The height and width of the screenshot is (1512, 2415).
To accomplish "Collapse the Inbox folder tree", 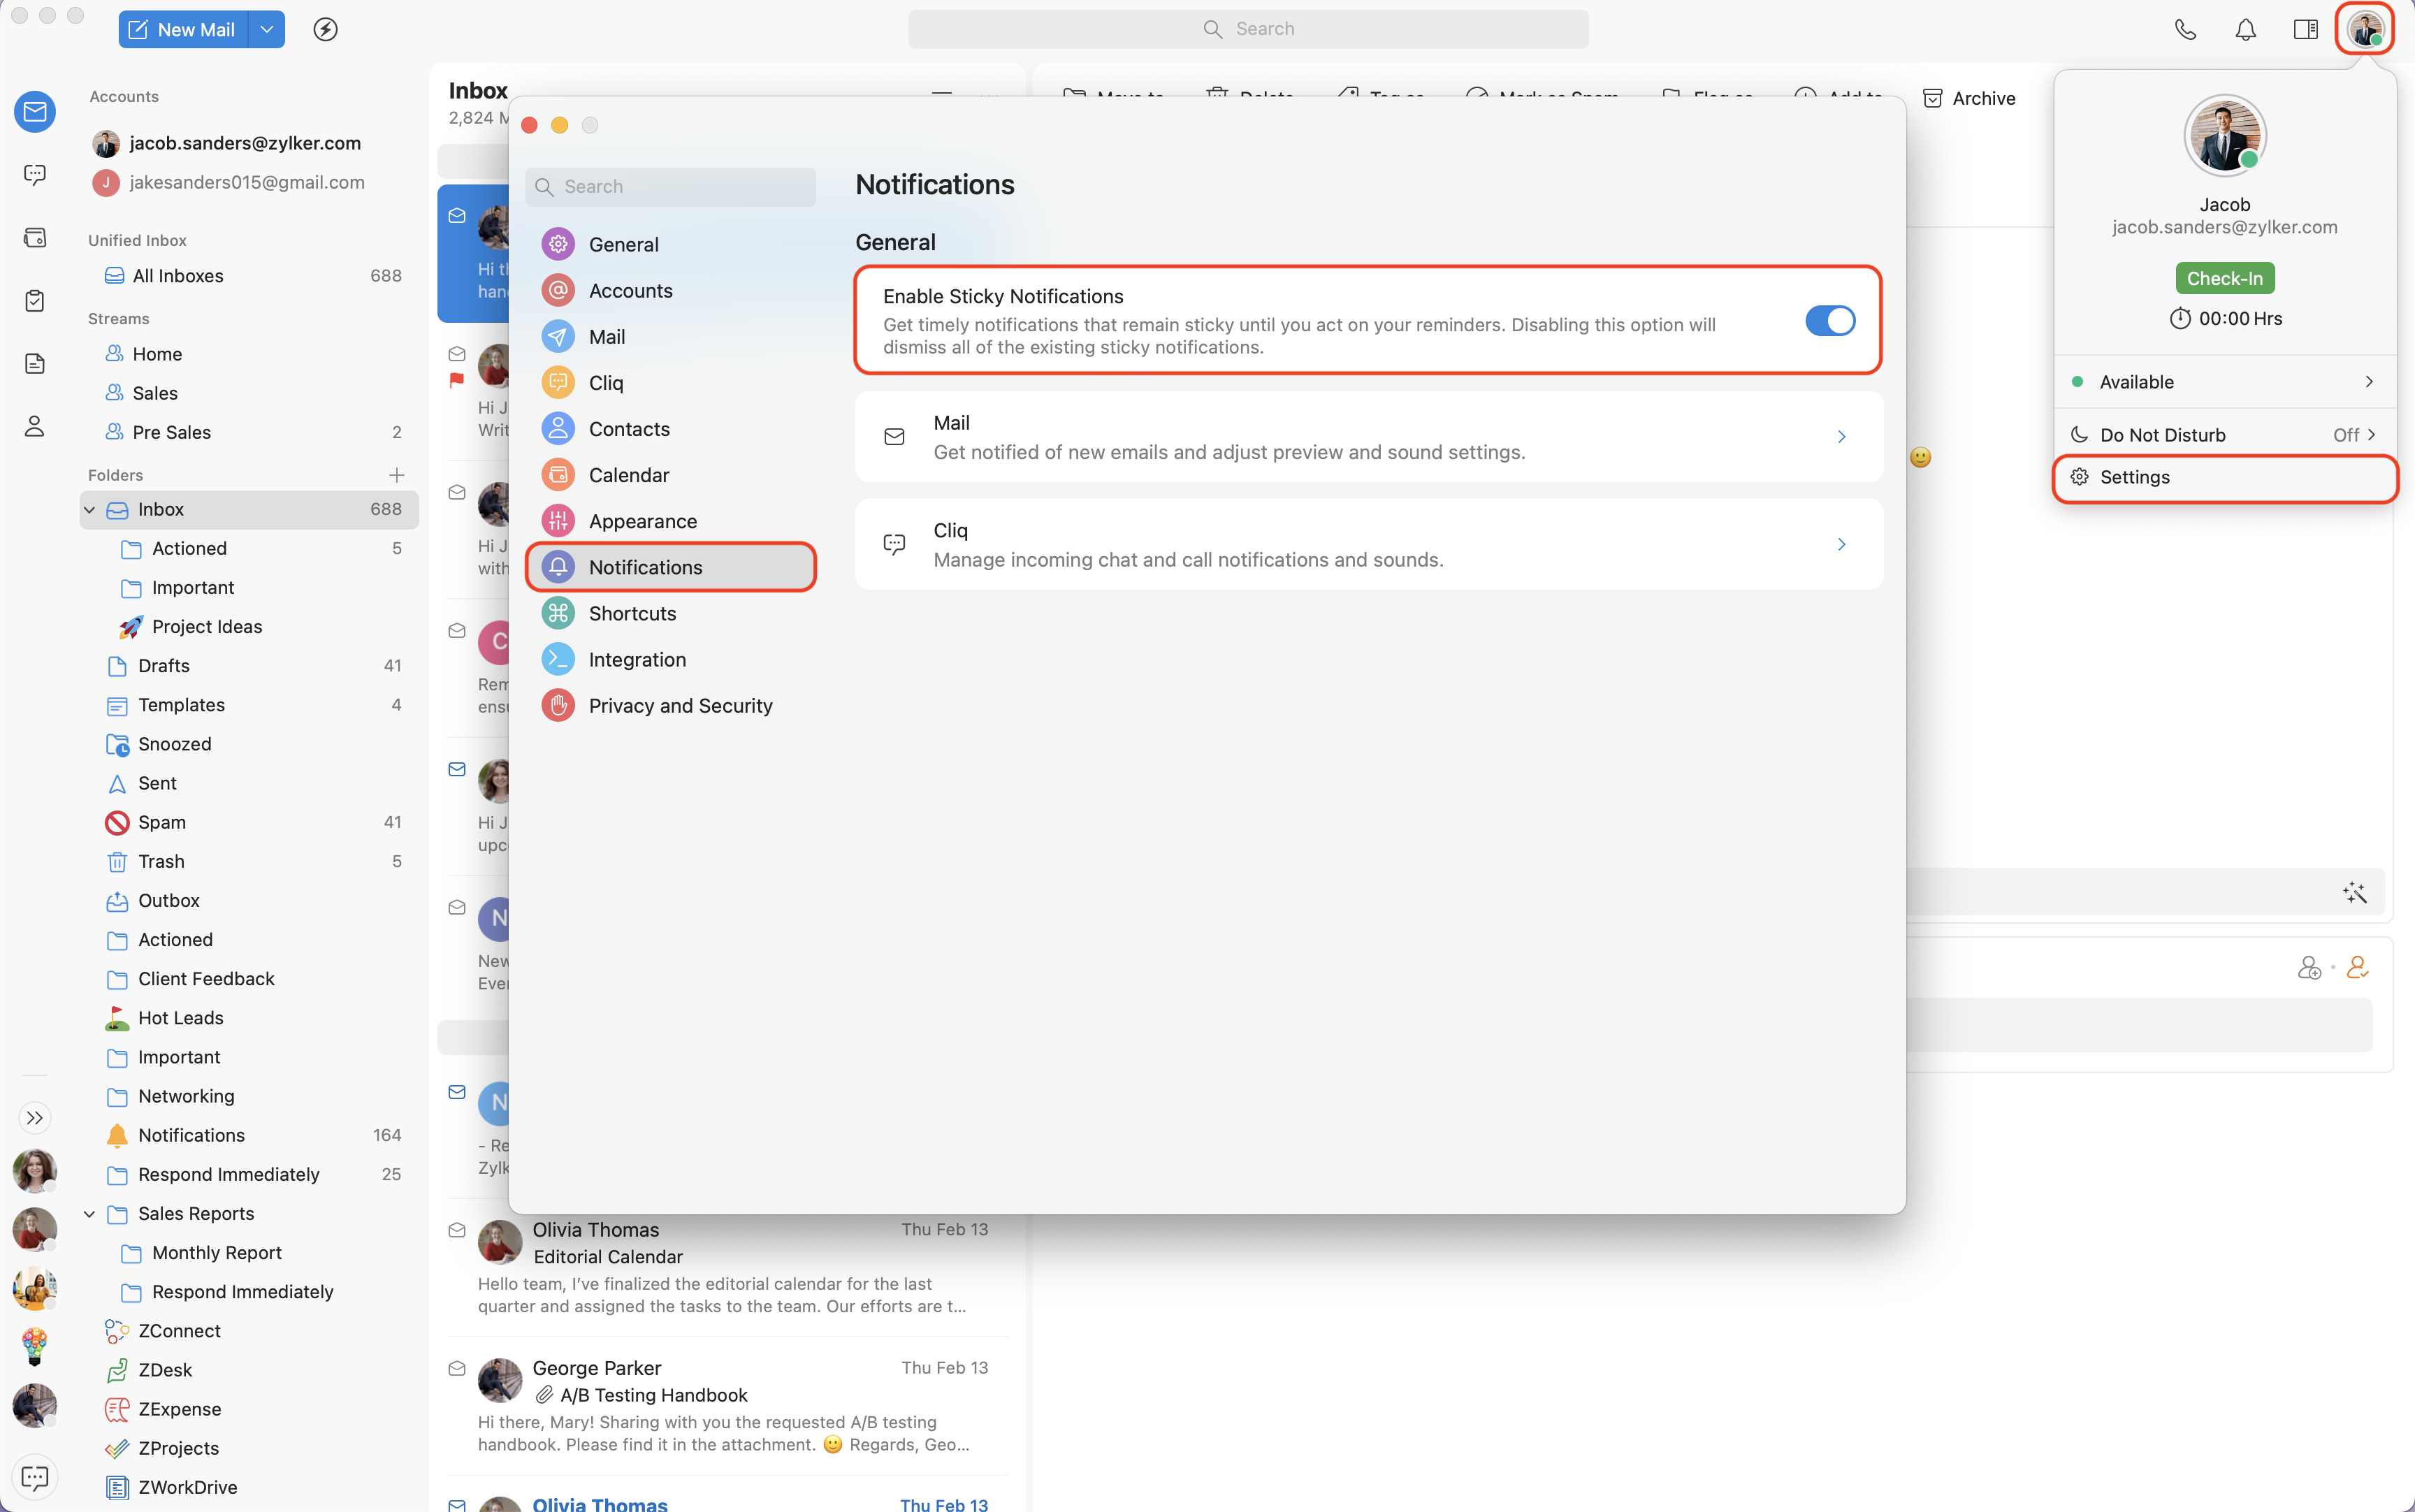I will [90, 509].
